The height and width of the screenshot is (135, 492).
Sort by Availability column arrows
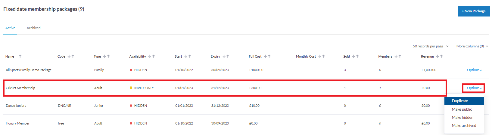point(152,56)
